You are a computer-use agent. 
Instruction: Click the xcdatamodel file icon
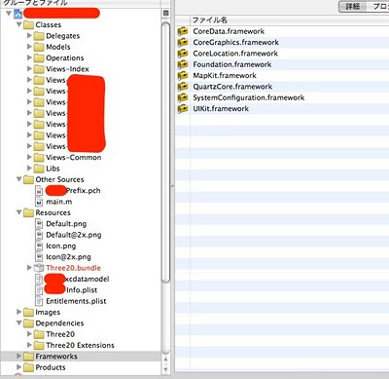tap(39, 279)
